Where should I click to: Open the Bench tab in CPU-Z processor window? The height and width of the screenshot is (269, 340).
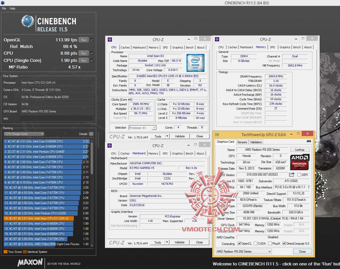pyautogui.click(x=190, y=47)
